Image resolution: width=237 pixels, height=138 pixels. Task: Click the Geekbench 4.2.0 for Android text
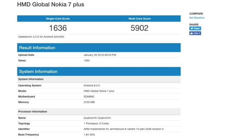pyautogui.click(x=41, y=37)
